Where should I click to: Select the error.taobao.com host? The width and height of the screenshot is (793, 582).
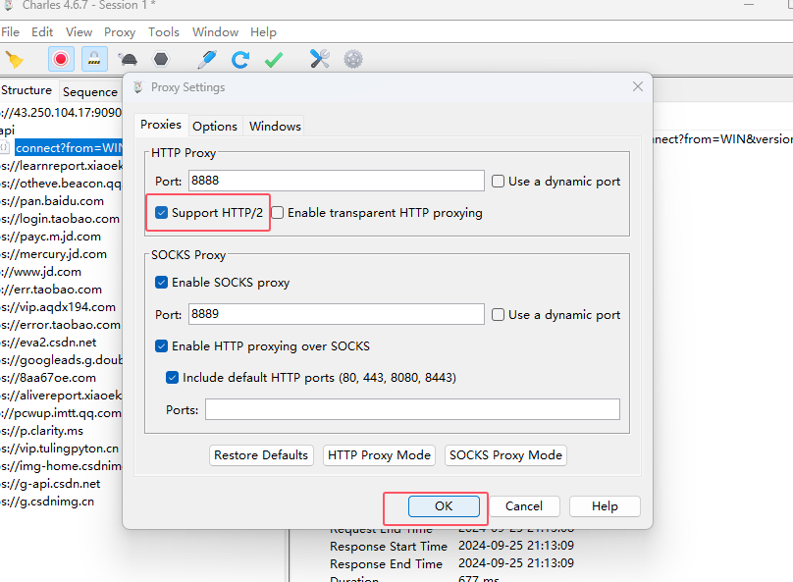[61, 325]
